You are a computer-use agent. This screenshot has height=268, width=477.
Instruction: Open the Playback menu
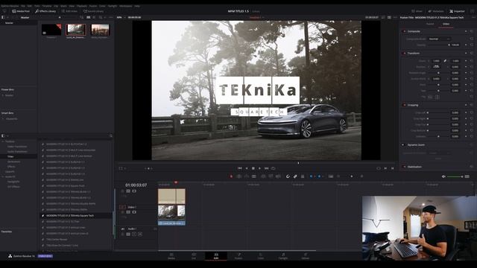coord(81,6)
